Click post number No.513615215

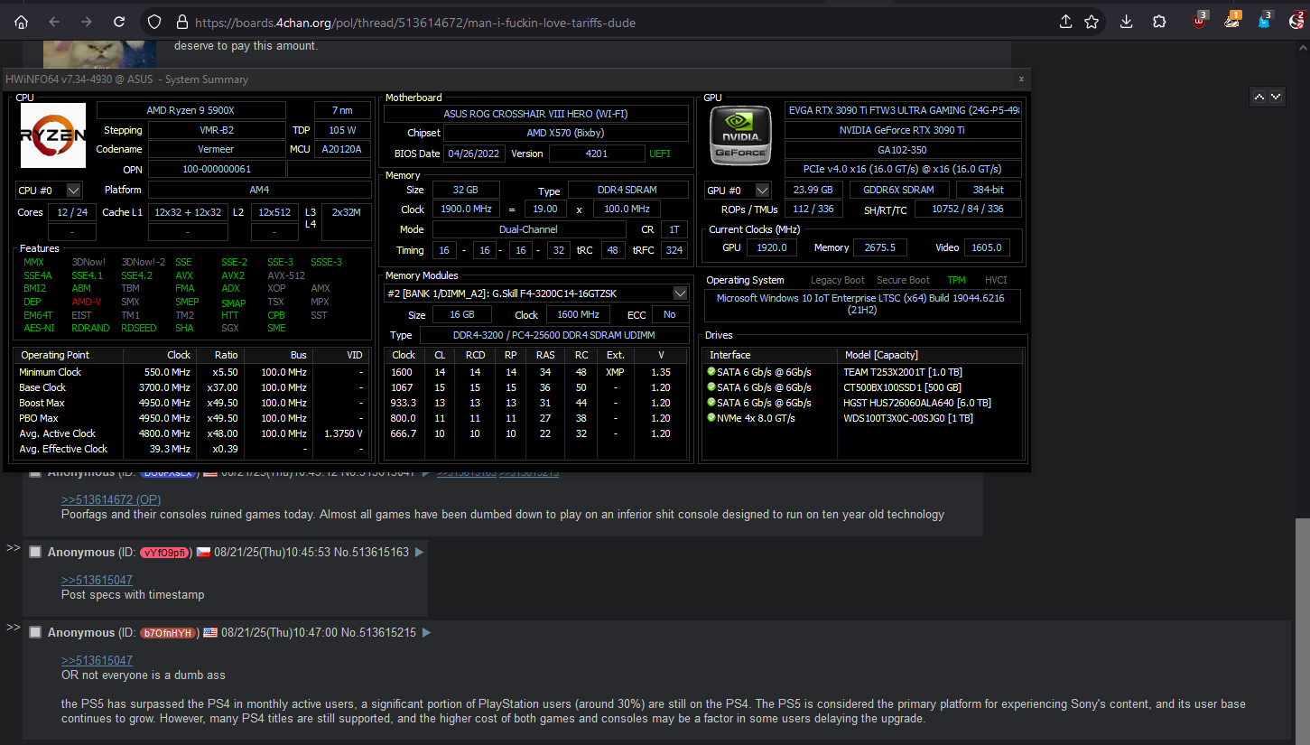(378, 632)
